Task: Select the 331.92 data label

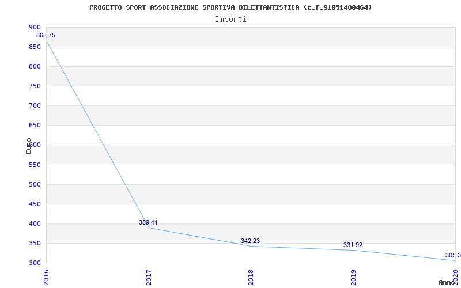Action: pos(353,245)
